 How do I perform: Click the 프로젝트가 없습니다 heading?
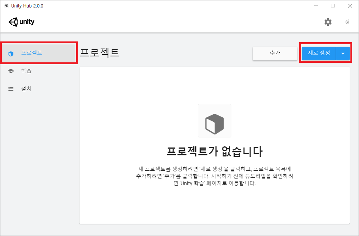[215, 152]
